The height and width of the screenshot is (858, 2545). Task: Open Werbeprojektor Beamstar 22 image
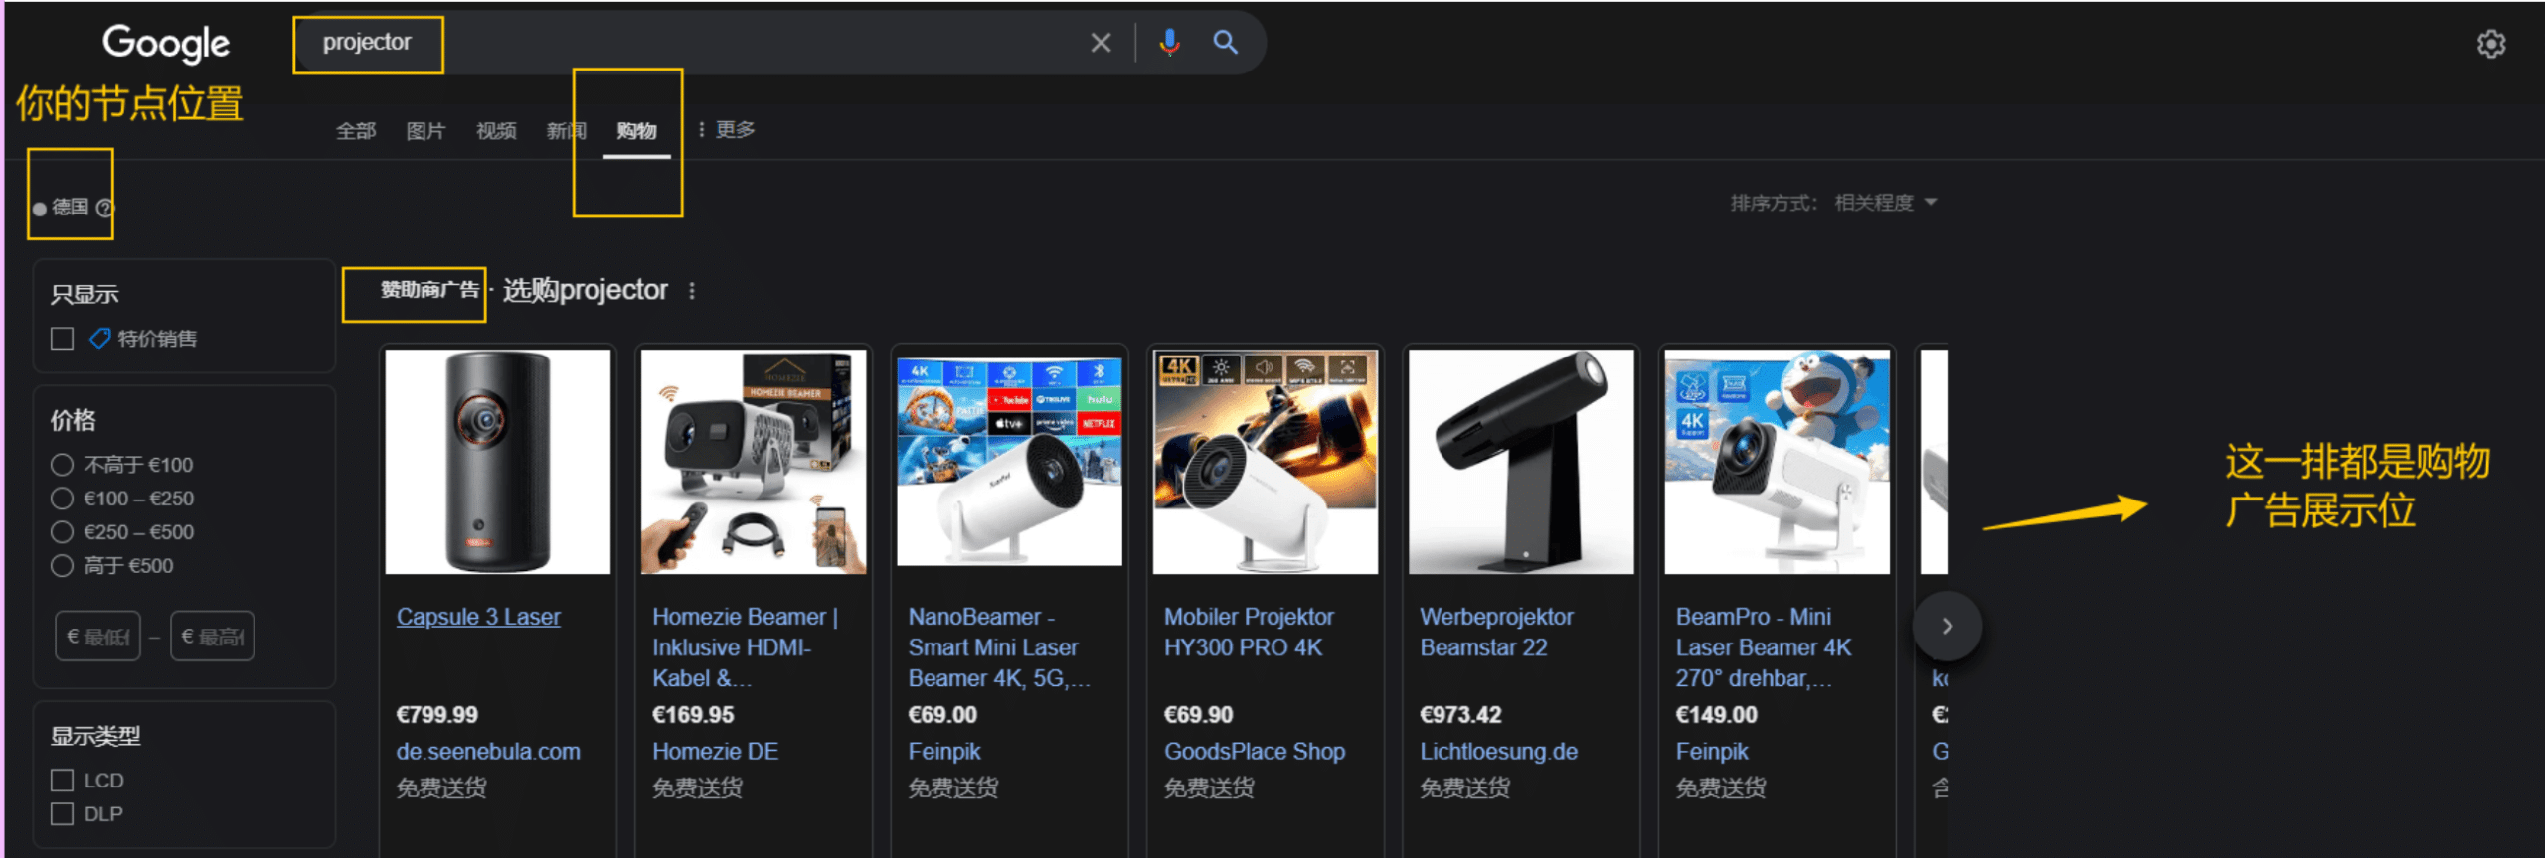1521,462
